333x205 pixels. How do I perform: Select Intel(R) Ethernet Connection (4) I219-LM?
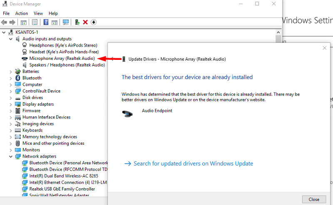click(x=68, y=183)
